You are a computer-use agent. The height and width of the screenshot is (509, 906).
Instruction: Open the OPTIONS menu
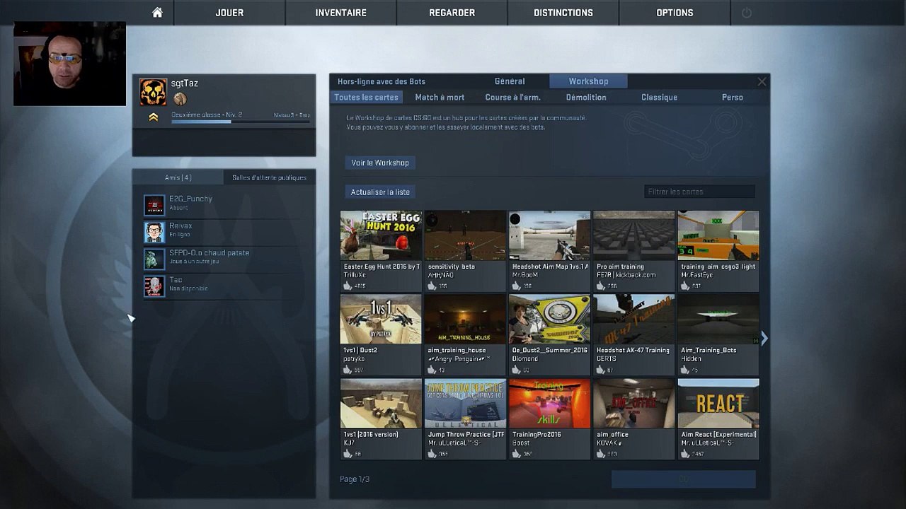[675, 13]
